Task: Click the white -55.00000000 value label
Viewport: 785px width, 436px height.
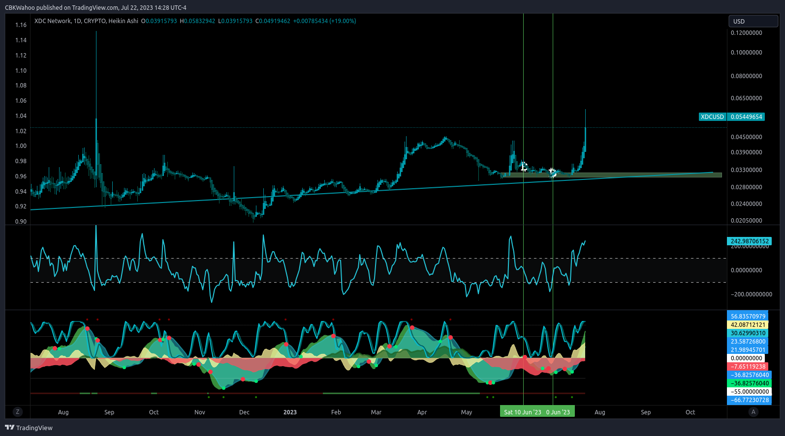Action: pyautogui.click(x=749, y=392)
